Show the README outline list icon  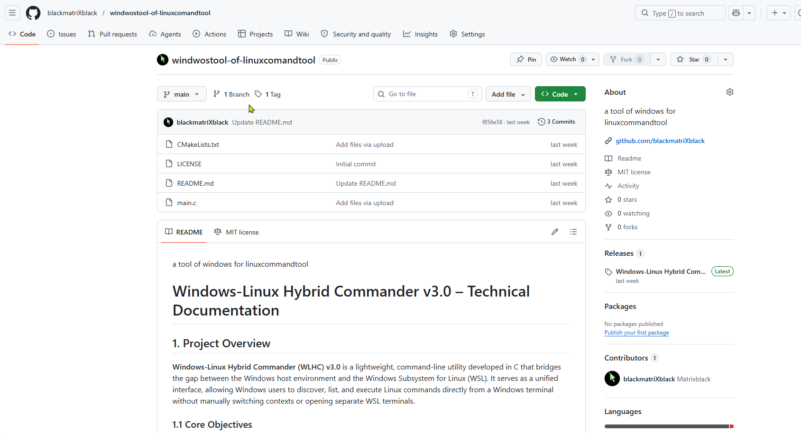[573, 232]
